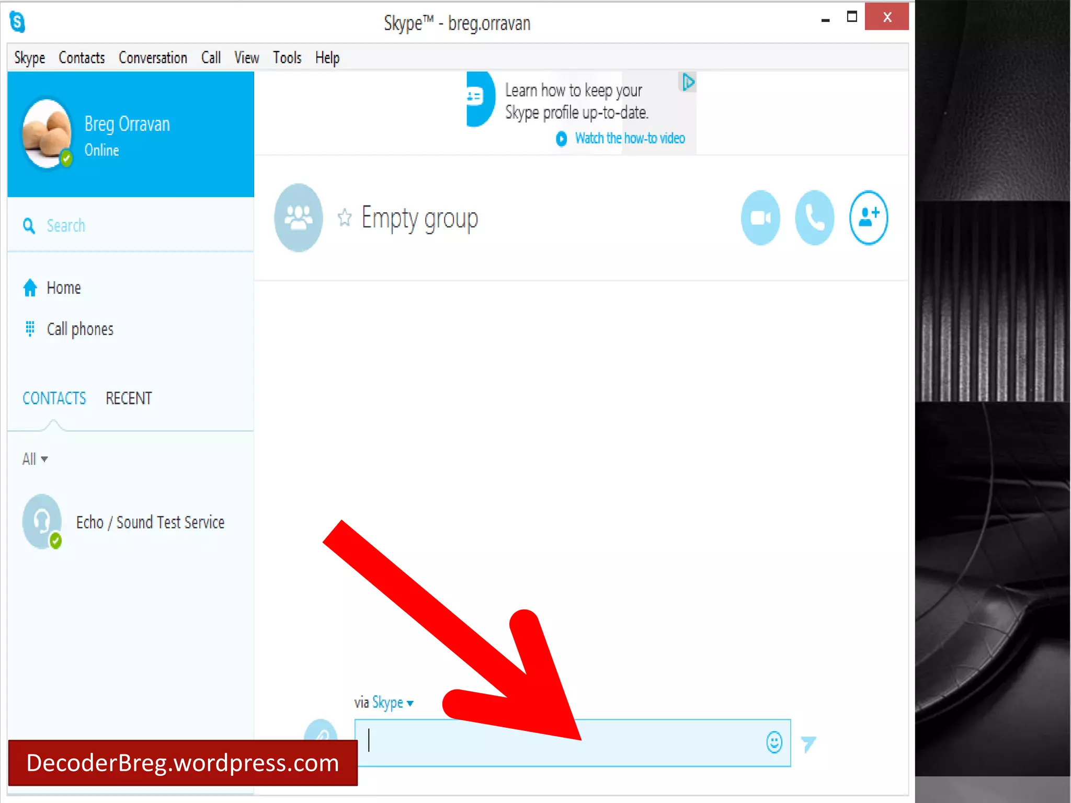This screenshot has height=803, width=1071.
Task: Click the paperclip attach file button
Action: point(321,730)
